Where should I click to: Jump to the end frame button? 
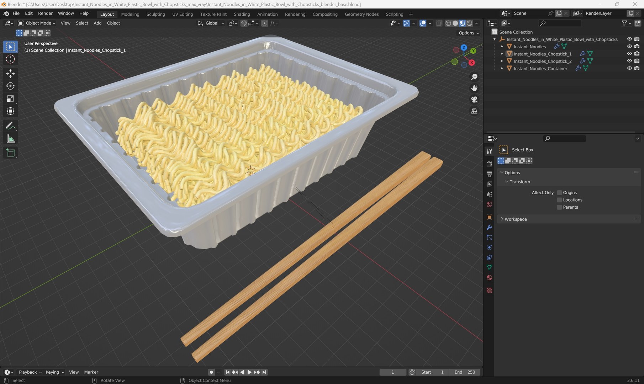264,372
